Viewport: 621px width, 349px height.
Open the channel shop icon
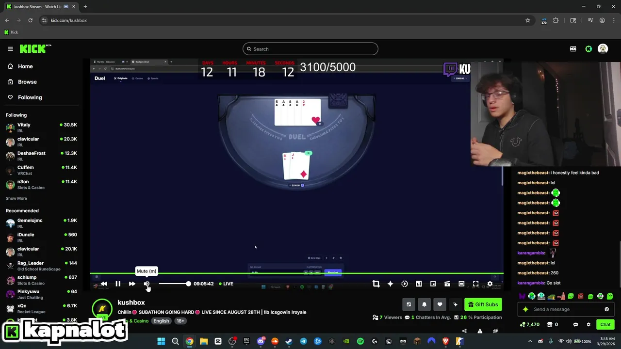click(x=550, y=324)
